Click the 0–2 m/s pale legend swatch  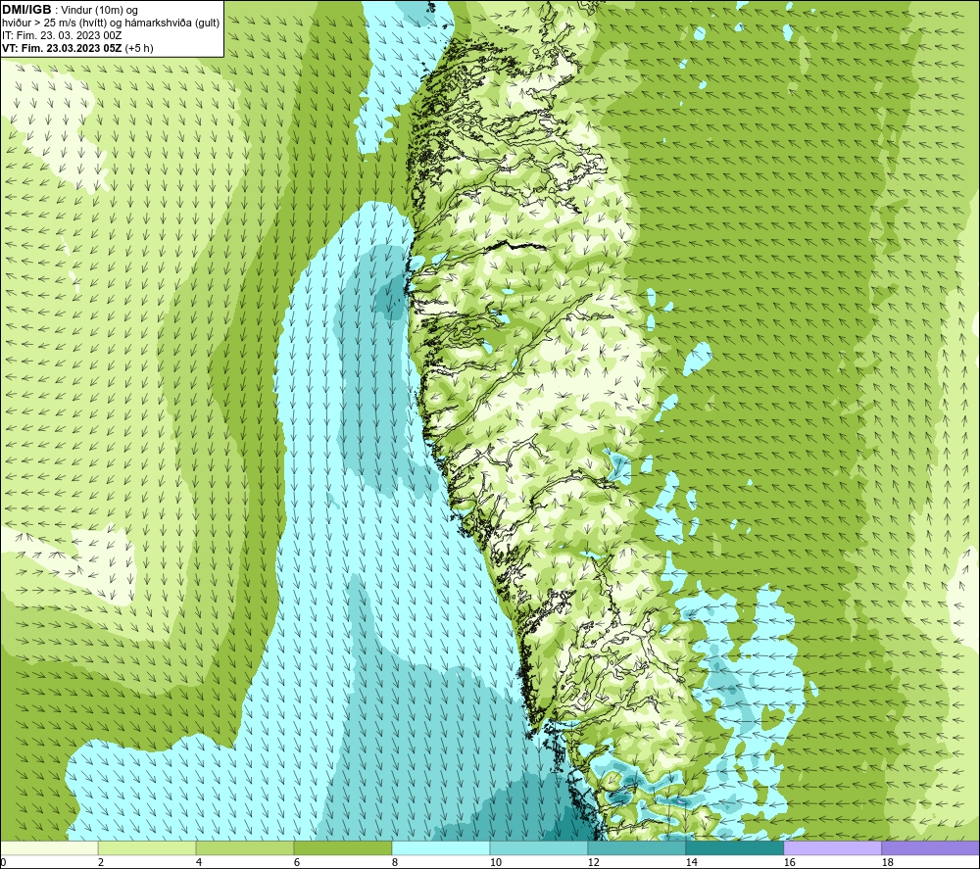49,848
